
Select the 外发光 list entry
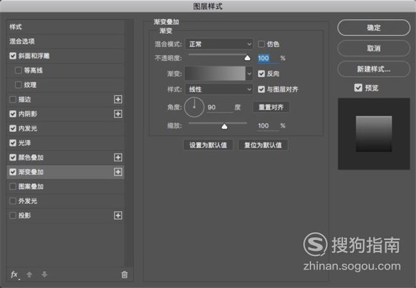[x=65, y=201]
